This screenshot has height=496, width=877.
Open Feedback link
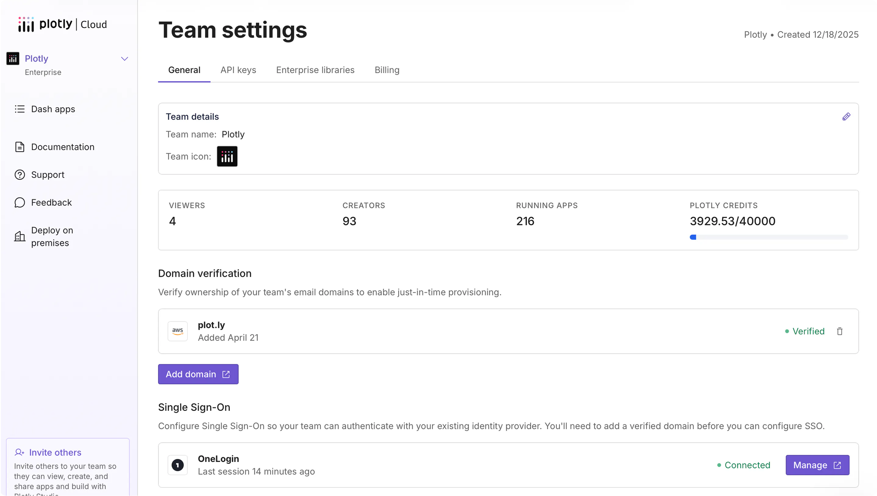(52, 203)
